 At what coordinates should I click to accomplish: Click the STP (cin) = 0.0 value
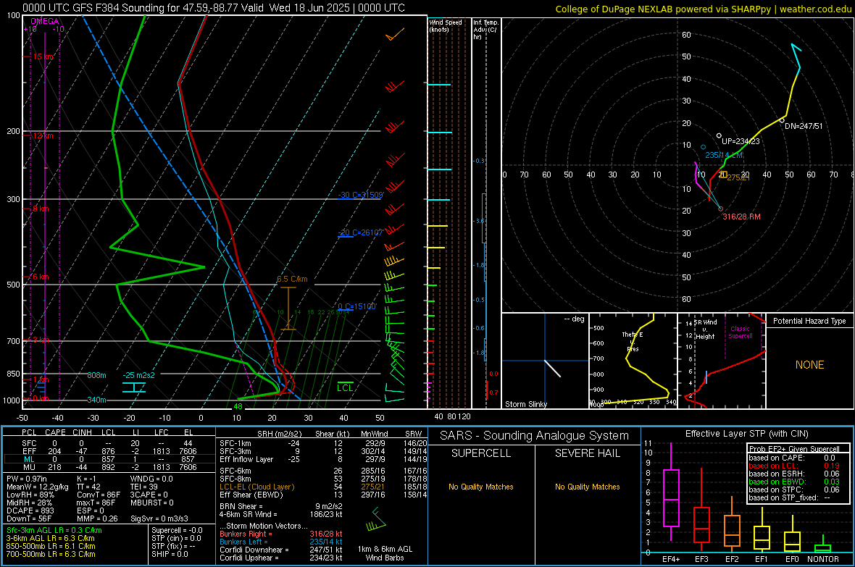[176, 538]
